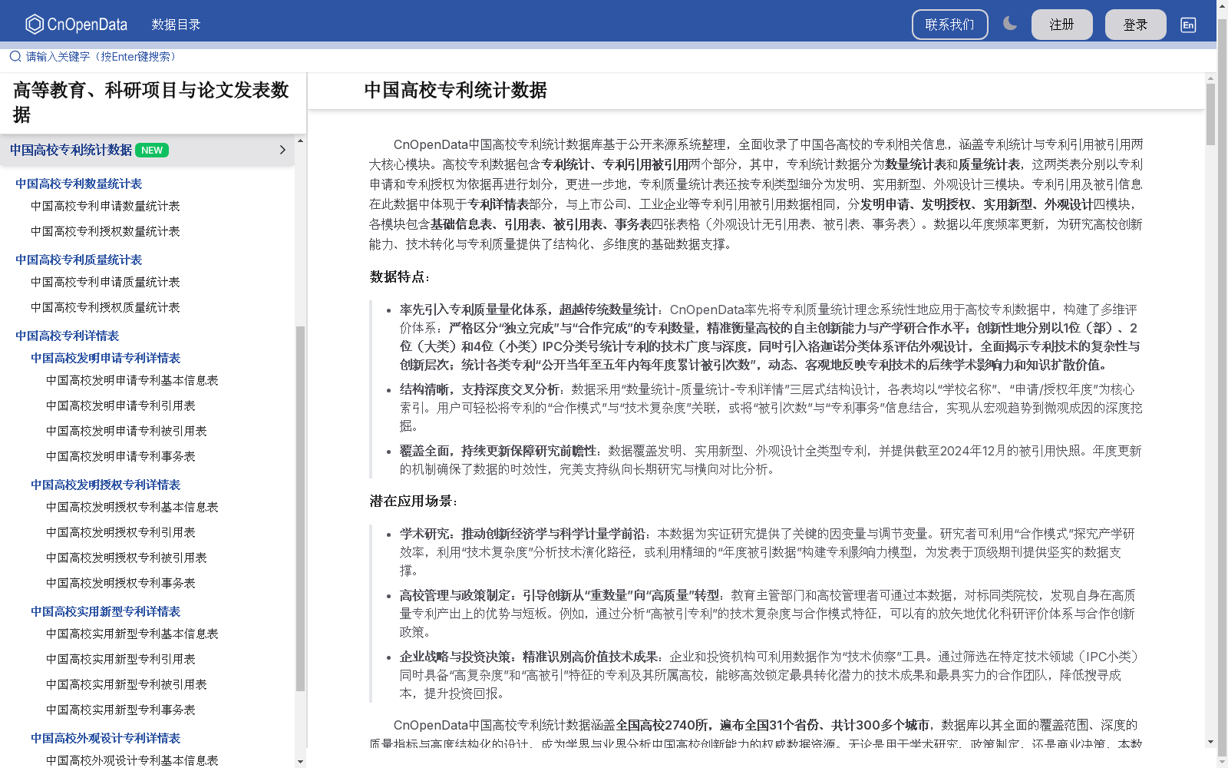Click the content pane scrollbar thumb
Image resolution: width=1228 pixels, height=768 pixels.
pyautogui.click(x=1210, y=114)
